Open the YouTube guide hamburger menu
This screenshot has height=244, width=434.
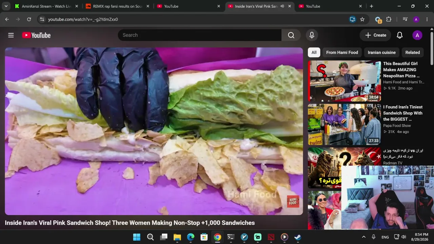pyautogui.click(x=11, y=35)
